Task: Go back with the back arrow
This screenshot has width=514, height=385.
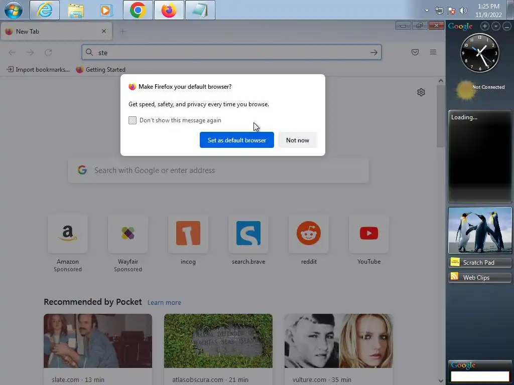Action: coord(12,52)
